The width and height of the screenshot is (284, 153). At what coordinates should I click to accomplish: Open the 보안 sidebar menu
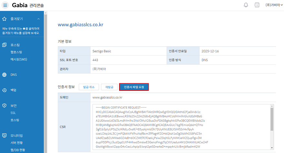[14, 105]
